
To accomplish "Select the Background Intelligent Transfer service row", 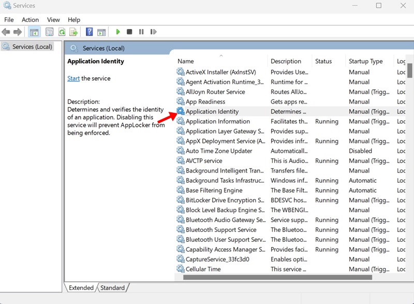I will point(290,170).
